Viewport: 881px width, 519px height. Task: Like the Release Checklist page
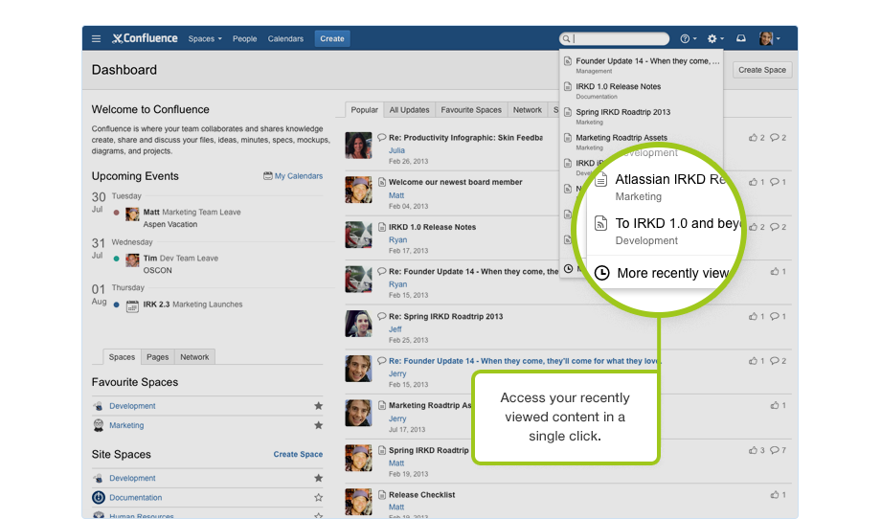click(x=779, y=495)
